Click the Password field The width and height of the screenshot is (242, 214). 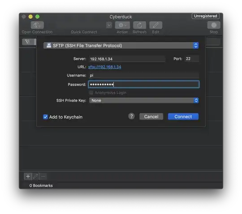tap(144, 84)
